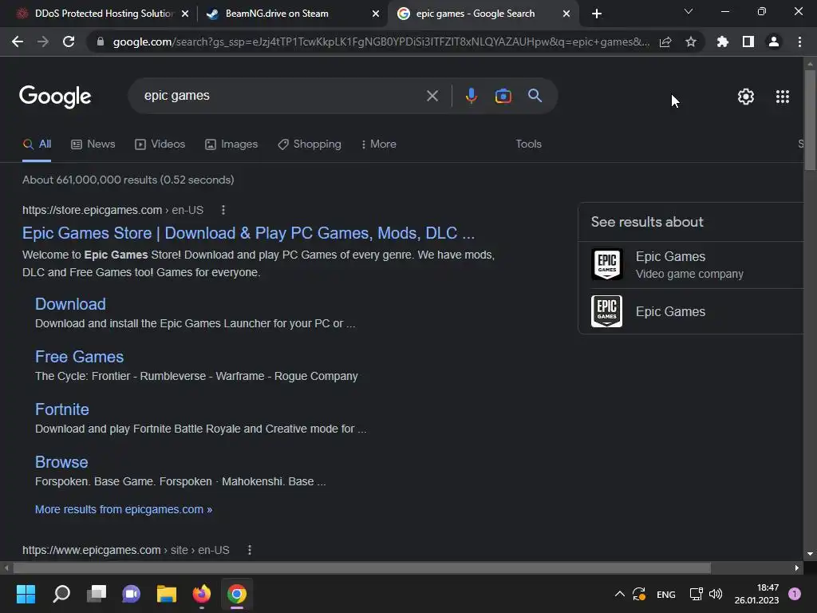Image resolution: width=817 pixels, height=613 pixels.
Task: Click the sync status tray icon
Action: click(x=640, y=594)
